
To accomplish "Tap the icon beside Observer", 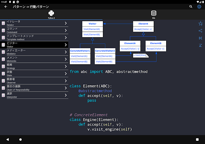I will point(3,81).
